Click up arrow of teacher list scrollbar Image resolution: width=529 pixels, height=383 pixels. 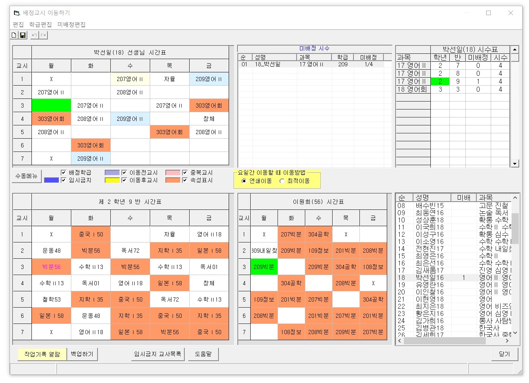[x=515, y=198]
